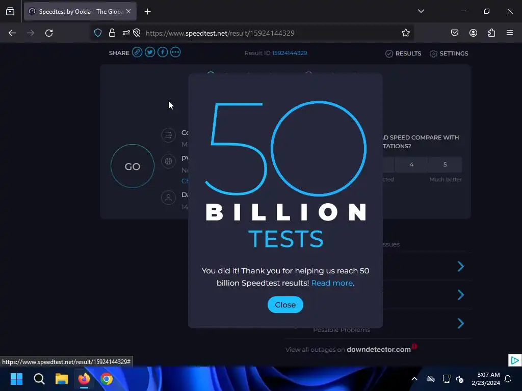This screenshot has width=522, height=391.
Task: Open Windows taskbar search
Action: click(x=39, y=379)
